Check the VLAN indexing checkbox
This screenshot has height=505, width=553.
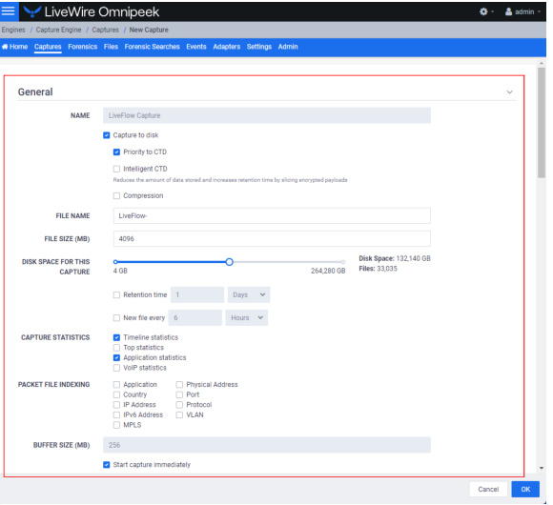pyautogui.click(x=179, y=414)
